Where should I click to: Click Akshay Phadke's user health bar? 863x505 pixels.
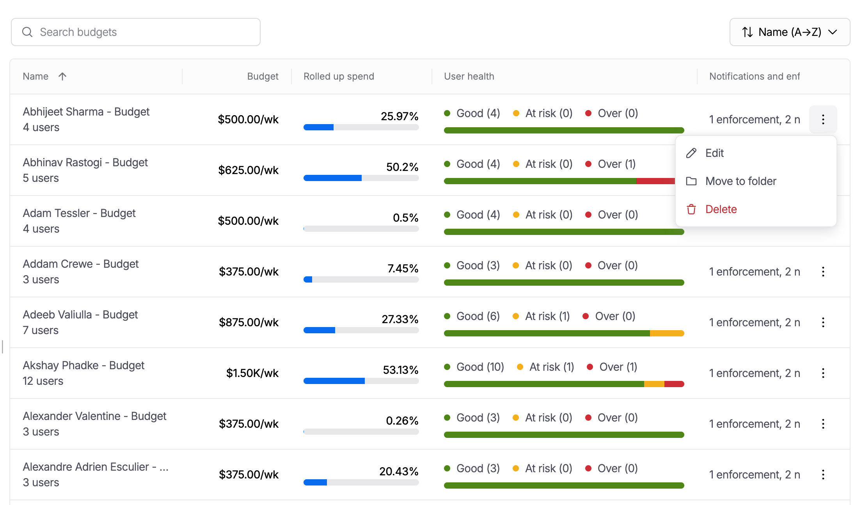(x=564, y=384)
